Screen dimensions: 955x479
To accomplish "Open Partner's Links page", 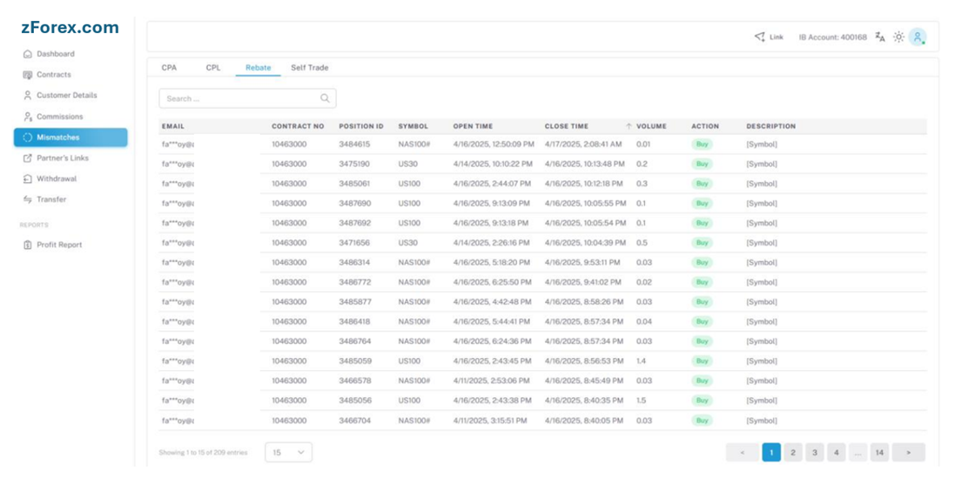I will tap(62, 158).
